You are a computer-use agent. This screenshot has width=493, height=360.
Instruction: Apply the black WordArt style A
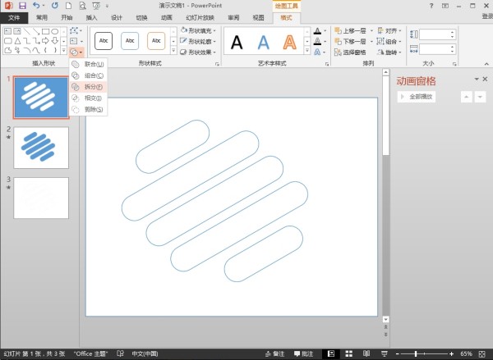coord(237,42)
